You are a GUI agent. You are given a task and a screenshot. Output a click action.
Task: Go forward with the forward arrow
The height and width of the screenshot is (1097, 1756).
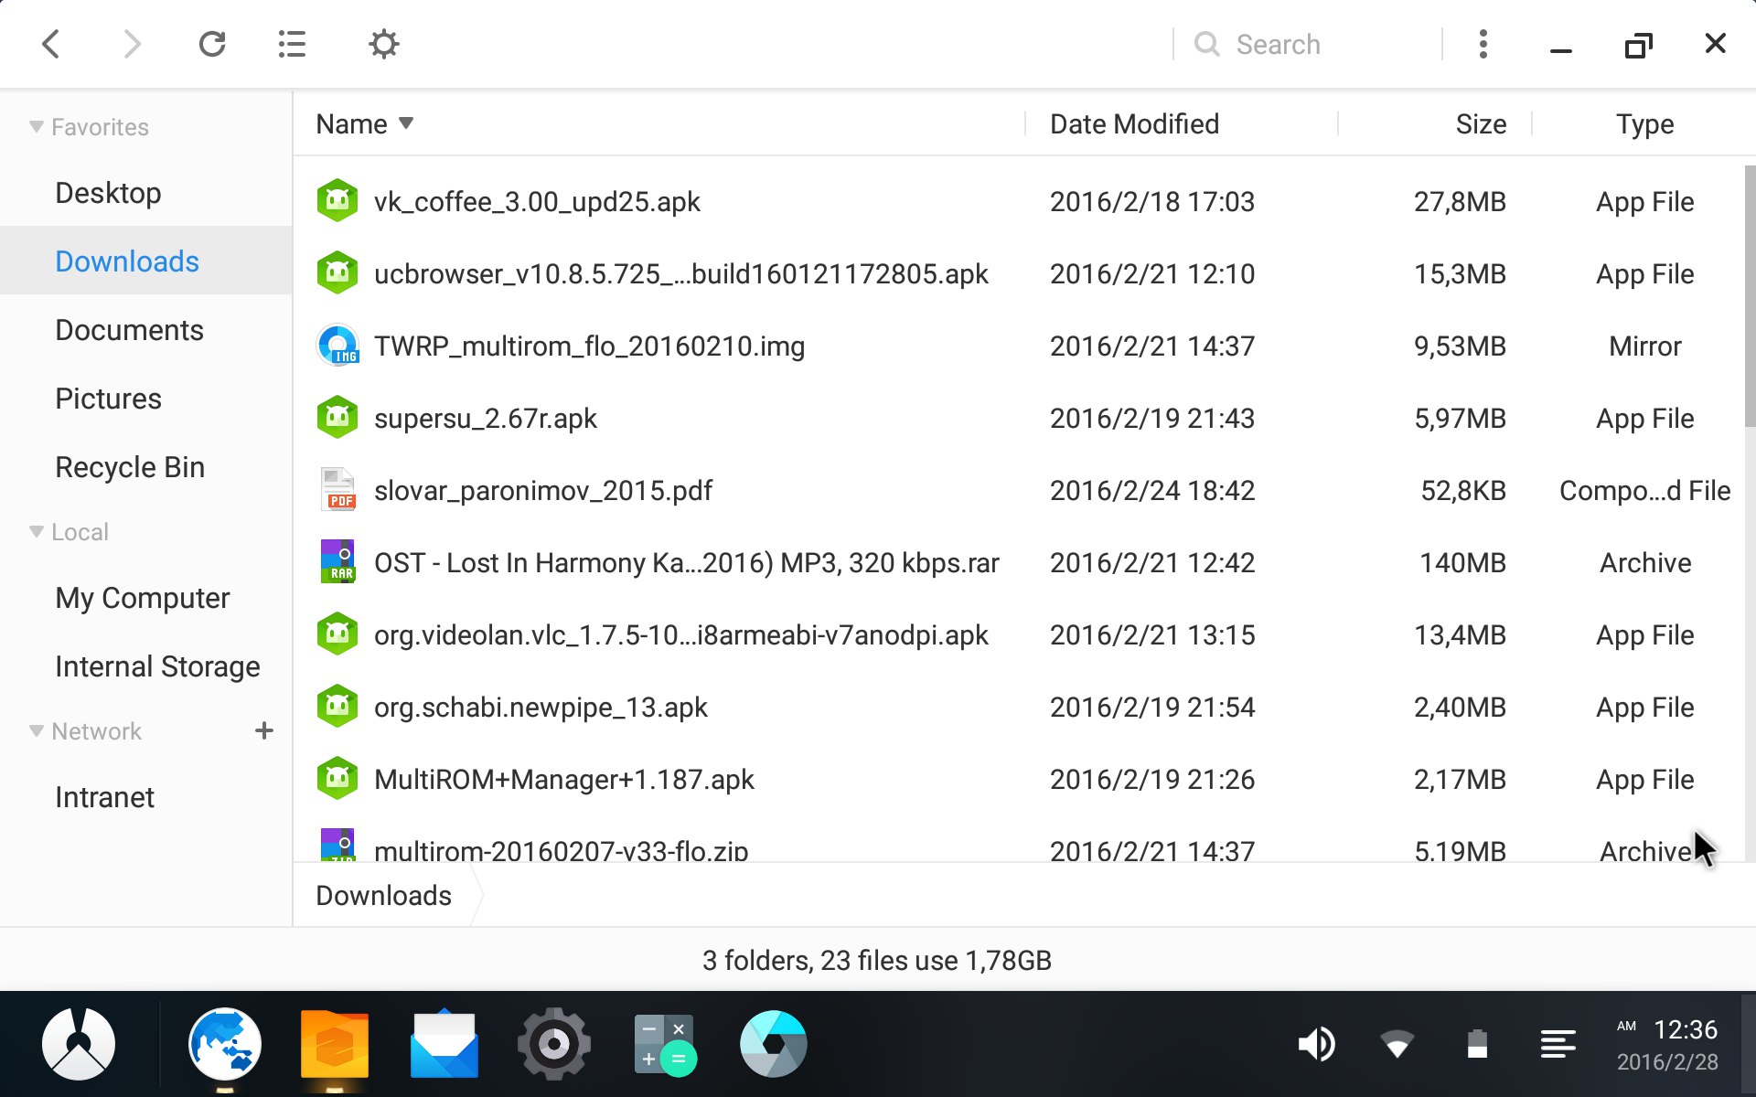132,44
